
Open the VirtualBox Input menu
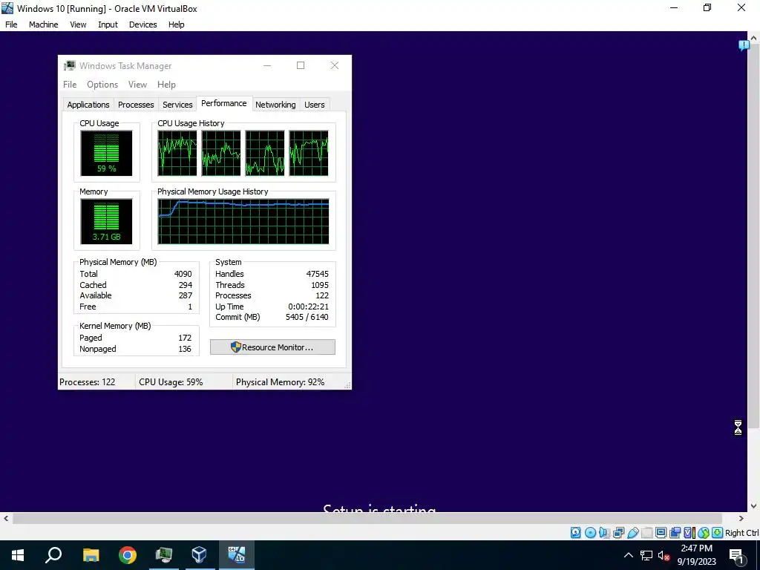(x=108, y=24)
